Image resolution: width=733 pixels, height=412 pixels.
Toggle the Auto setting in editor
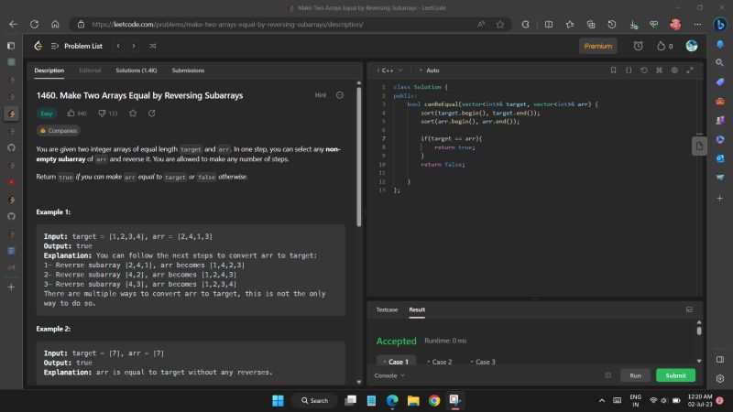tap(429, 70)
